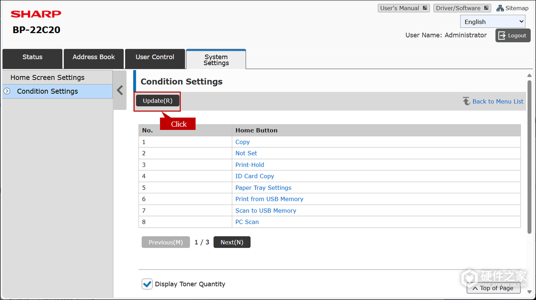Image resolution: width=536 pixels, height=300 pixels.
Task: Open the Scan to USB Memory link
Action: (266, 210)
